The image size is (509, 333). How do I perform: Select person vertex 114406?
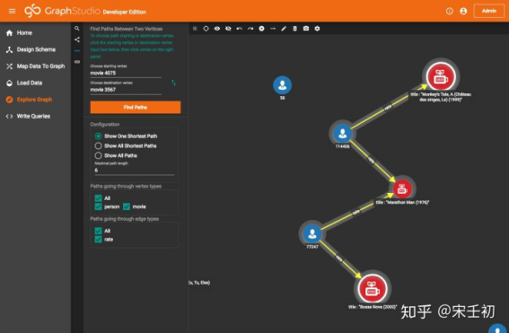point(342,134)
